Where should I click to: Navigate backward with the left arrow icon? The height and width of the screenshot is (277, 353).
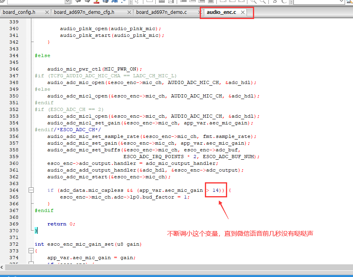(x=78, y=1)
